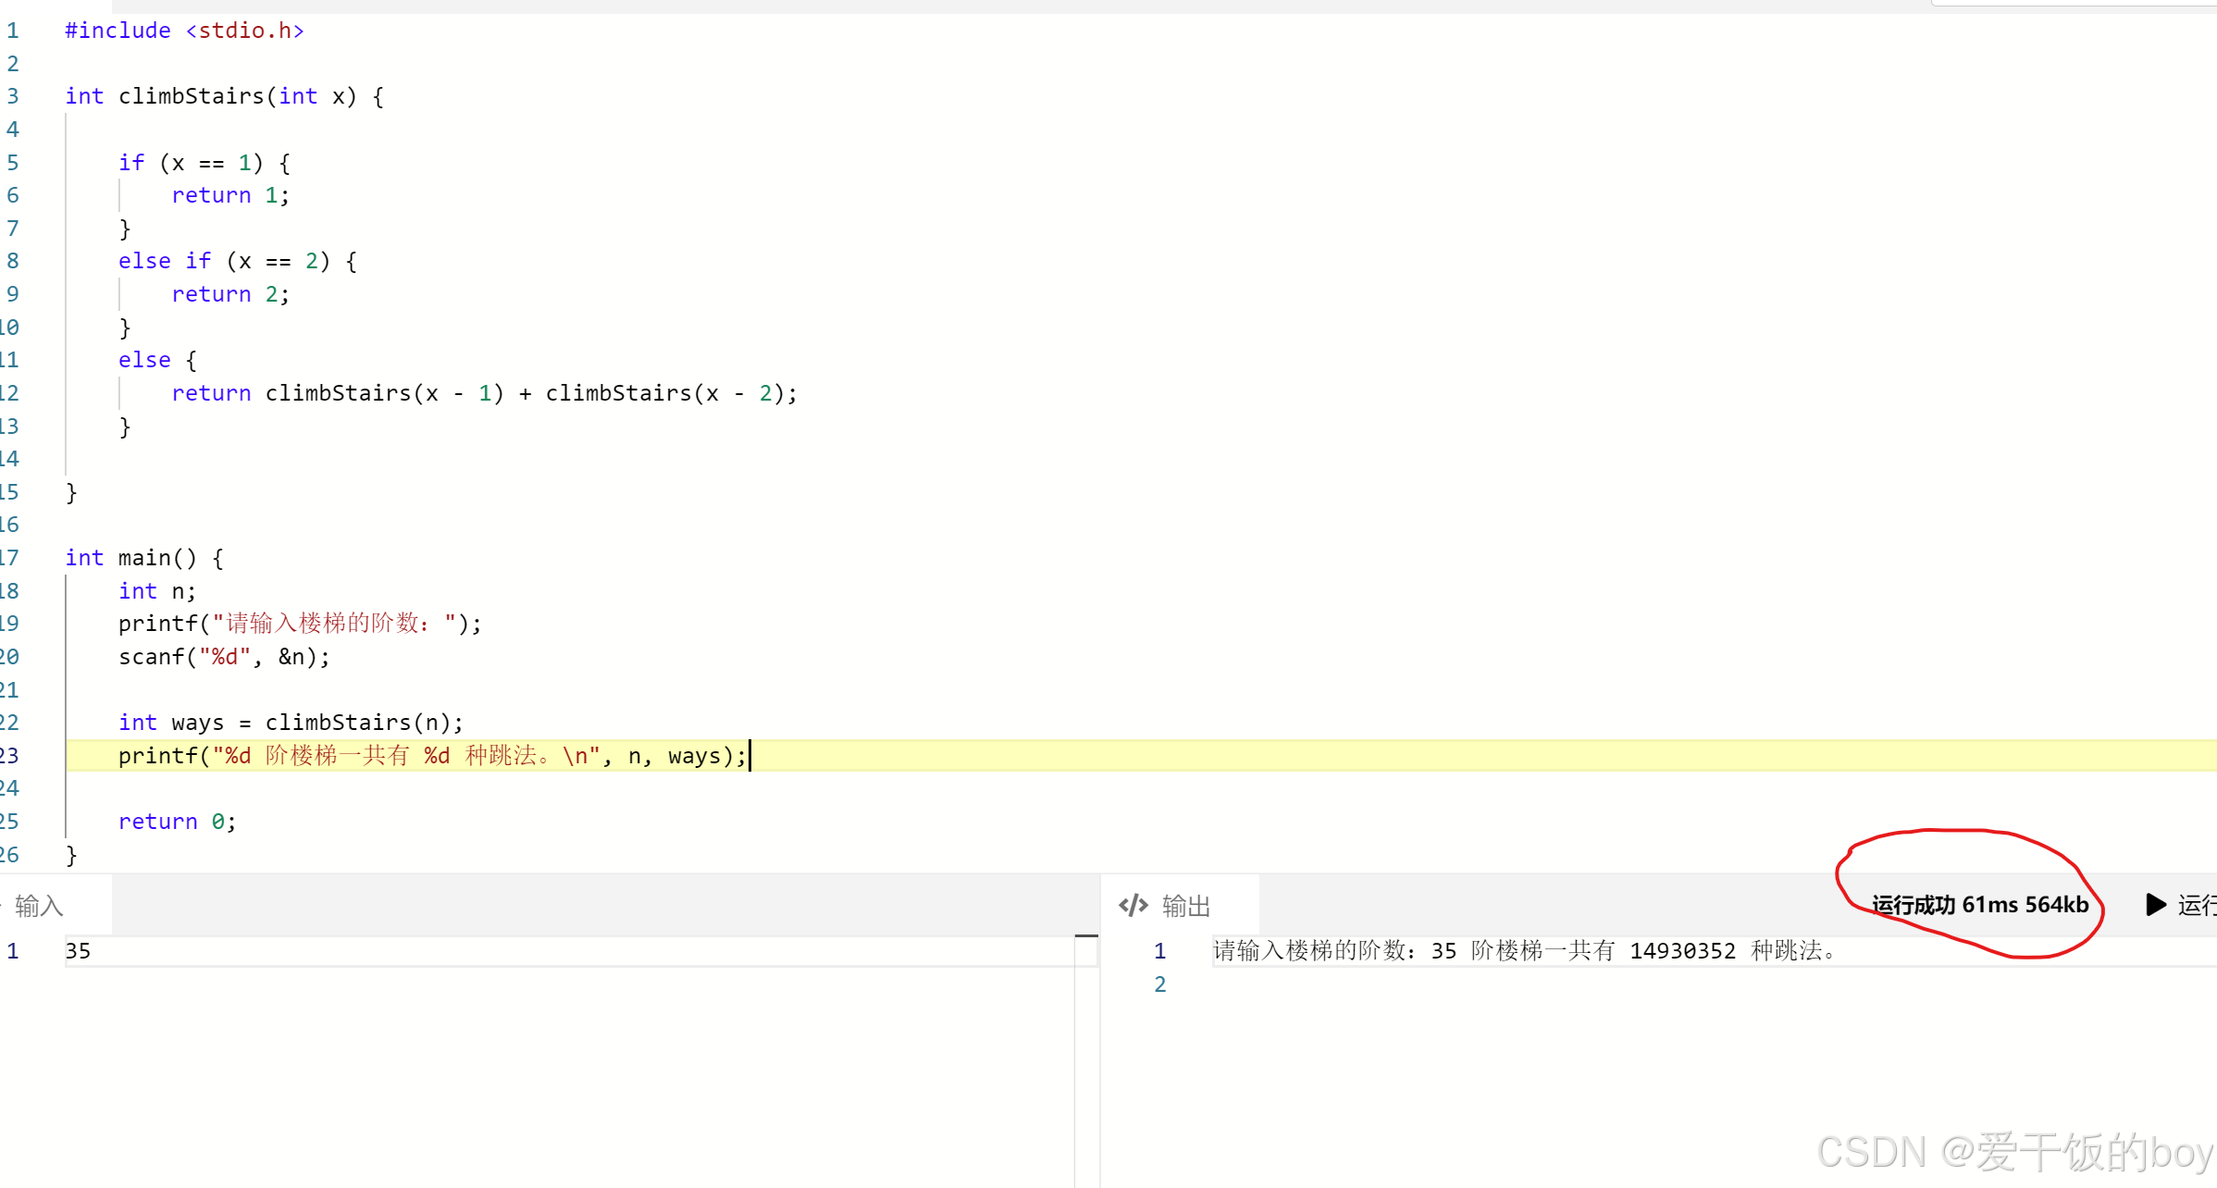Image resolution: width=2217 pixels, height=1188 pixels.
Task: Click the highlighted printf line with ways
Action: tap(431, 756)
